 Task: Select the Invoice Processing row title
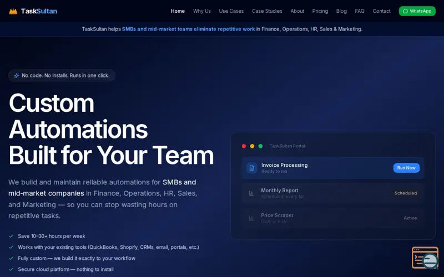(284, 165)
